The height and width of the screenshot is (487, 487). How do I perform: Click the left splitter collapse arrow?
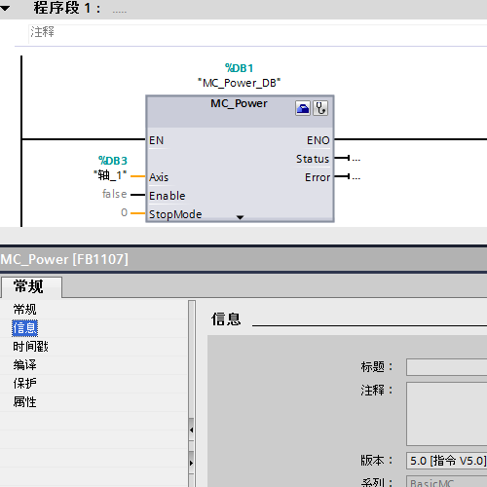pyautogui.click(x=191, y=430)
